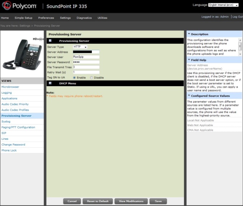Viewport: 243px width, 206px height.
Task: Click the Description scrollbar up arrow
Action: pos(240,40)
